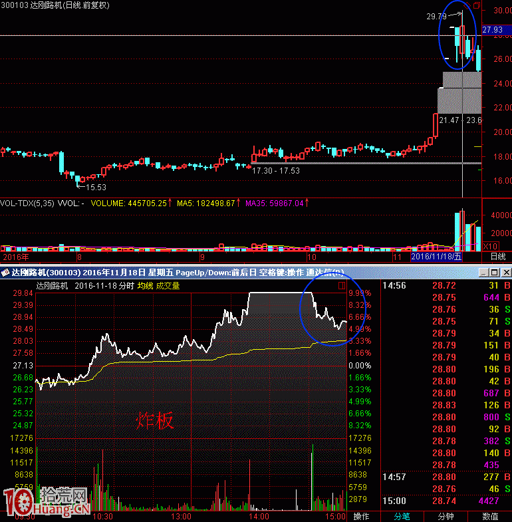
Task: Click the 28.74 closing tick price
Action: tap(444, 501)
